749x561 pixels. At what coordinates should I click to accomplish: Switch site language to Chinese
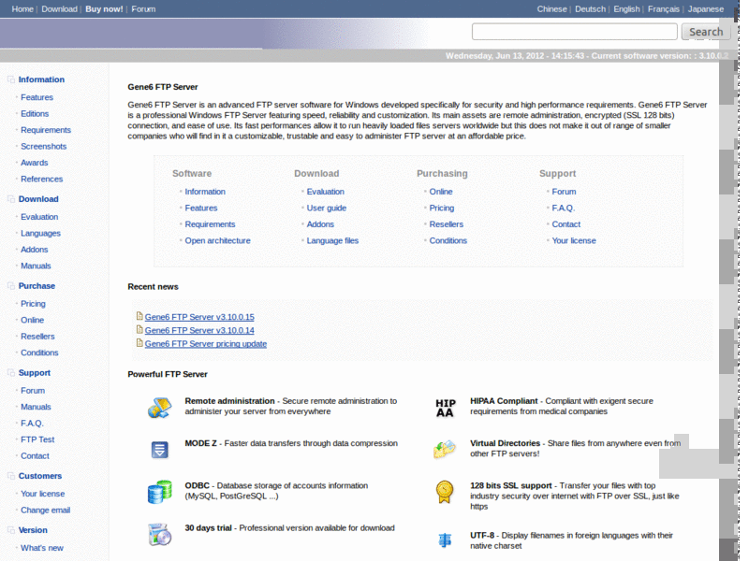pyautogui.click(x=551, y=9)
